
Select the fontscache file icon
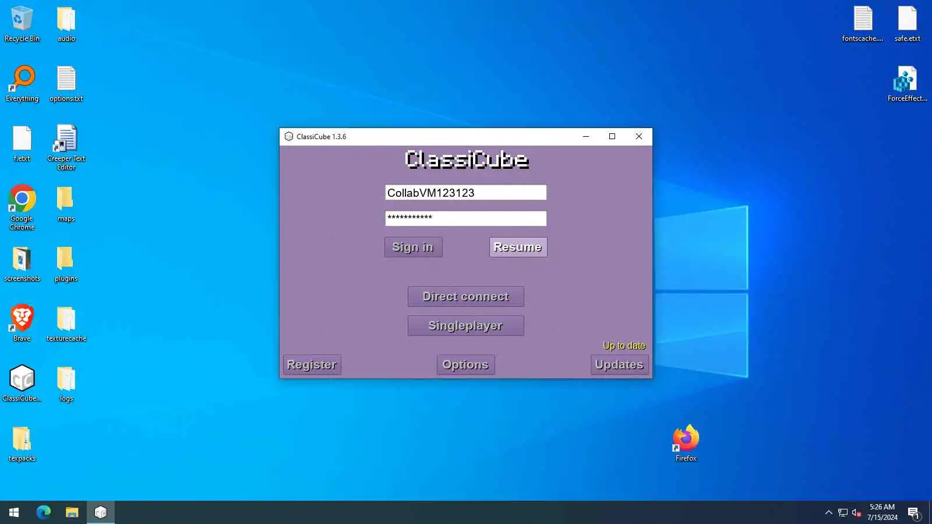point(863,24)
